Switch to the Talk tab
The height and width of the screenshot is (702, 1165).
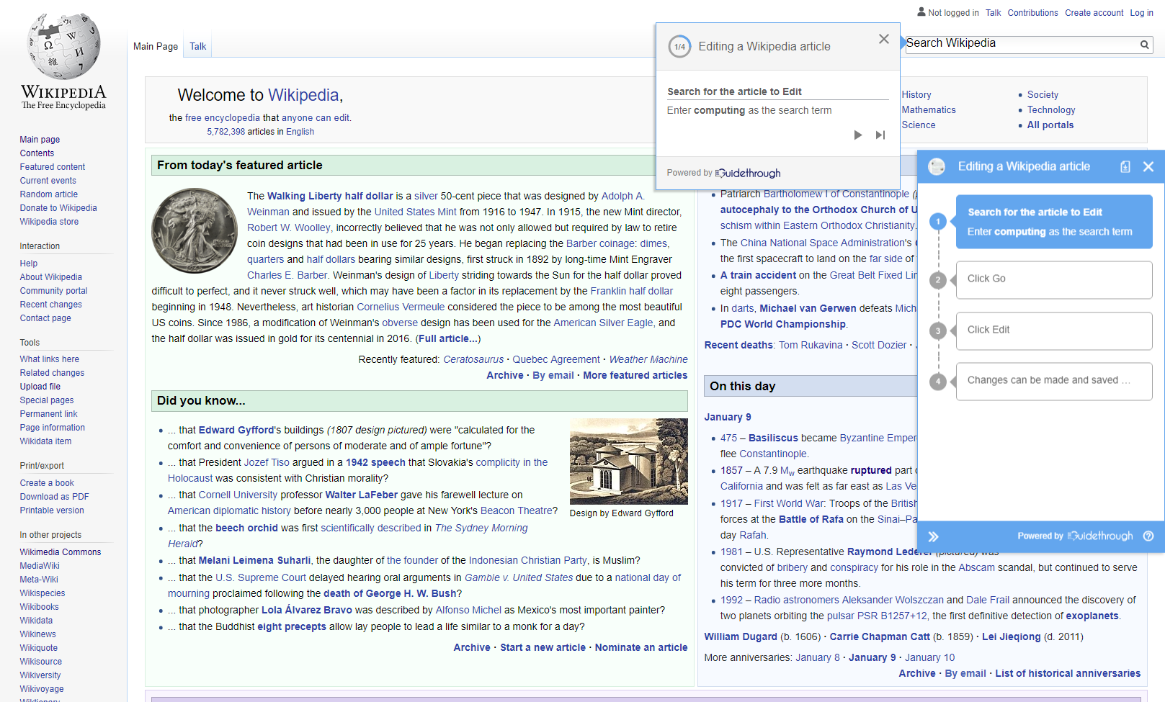click(x=198, y=47)
